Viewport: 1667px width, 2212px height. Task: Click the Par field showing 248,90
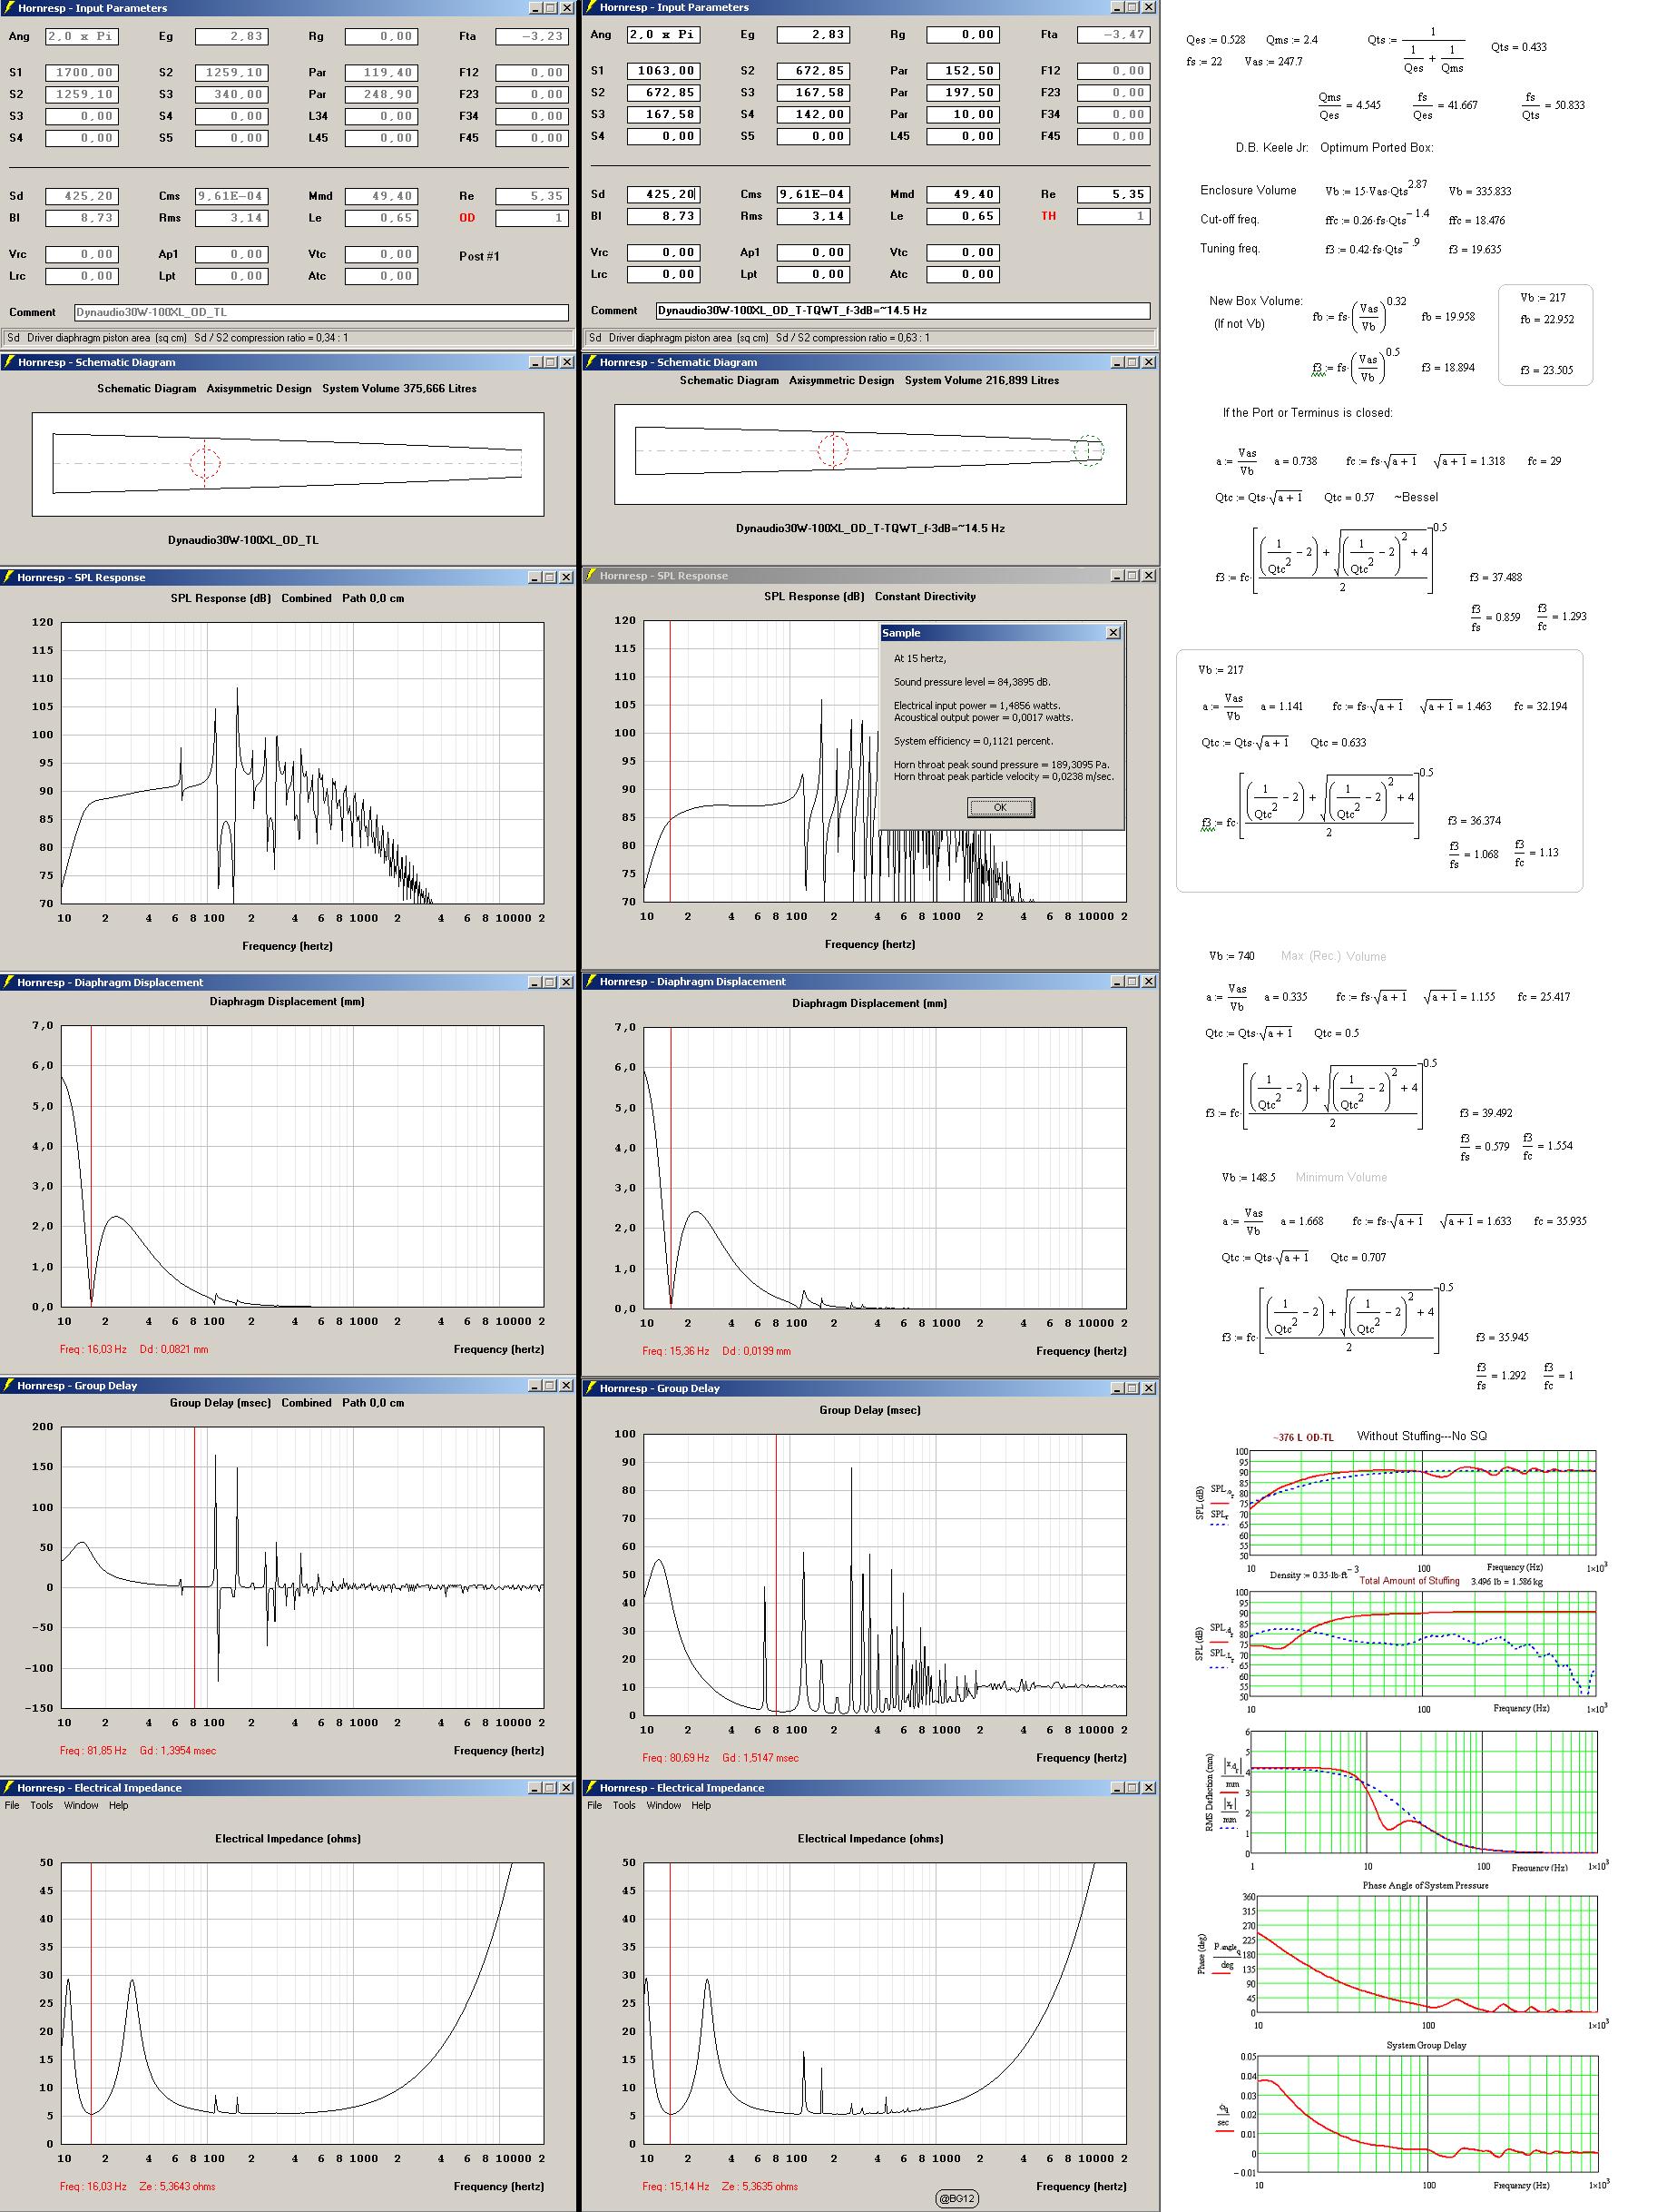pos(381,94)
